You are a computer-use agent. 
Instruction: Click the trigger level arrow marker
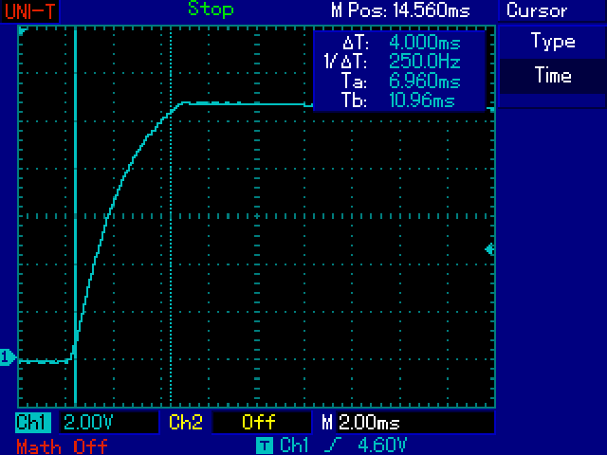(x=489, y=249)
